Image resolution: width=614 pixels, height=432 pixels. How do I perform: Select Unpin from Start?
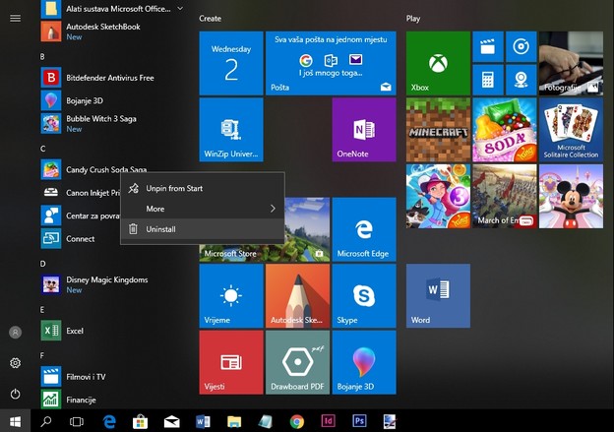click(x=203, y=188)
